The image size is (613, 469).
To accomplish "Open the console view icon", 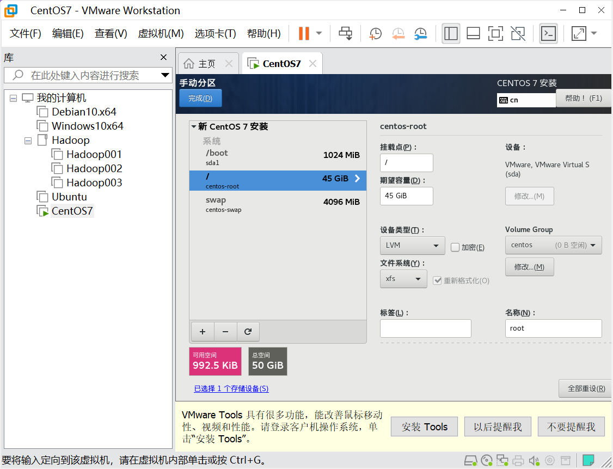I will 549,34.
